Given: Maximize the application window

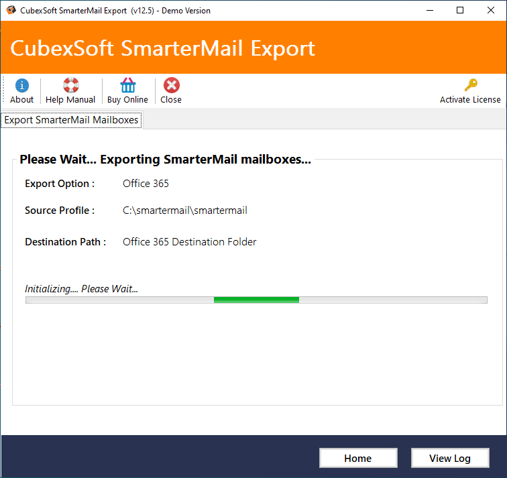Looking at the screenshot, I should [x=460, y=10].
